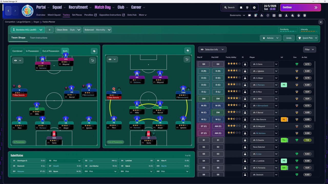The image size is (328, 184).
Task: Open the Set Pieces tab
Action: (77, 15)
